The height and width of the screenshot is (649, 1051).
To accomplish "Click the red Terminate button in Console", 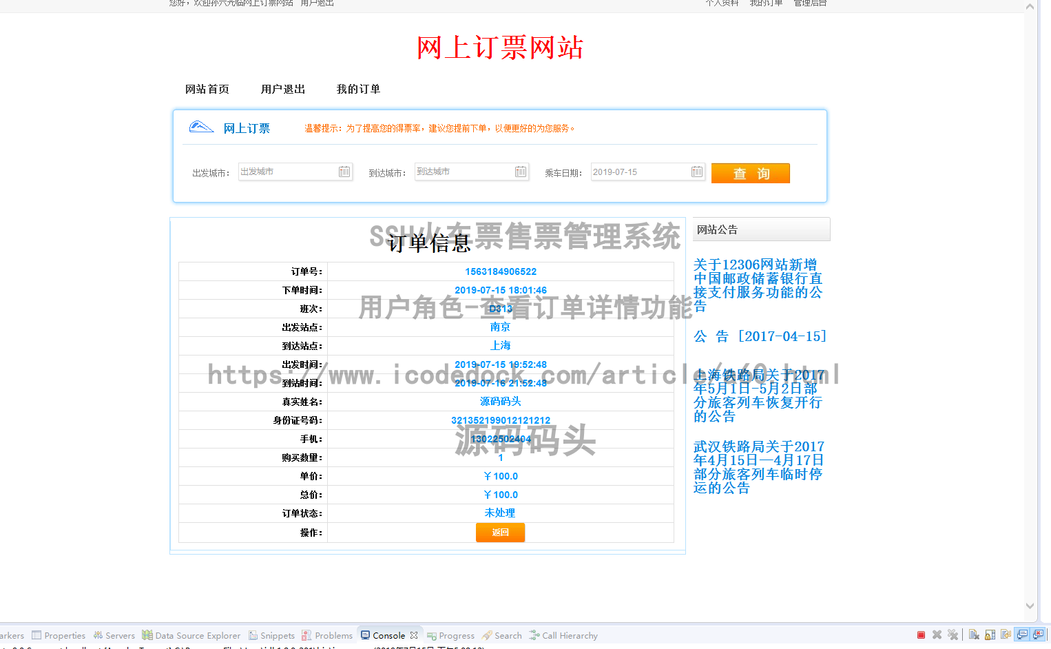I will coord(921,635).
